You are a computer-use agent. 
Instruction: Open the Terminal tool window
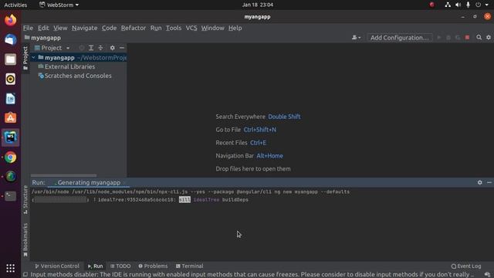coord(189,266)
